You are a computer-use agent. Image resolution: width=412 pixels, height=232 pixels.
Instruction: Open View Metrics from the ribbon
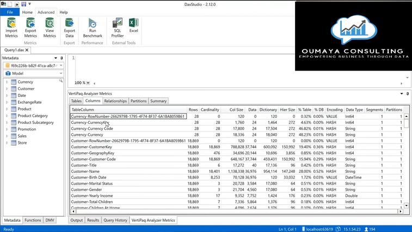pos(50,27)
